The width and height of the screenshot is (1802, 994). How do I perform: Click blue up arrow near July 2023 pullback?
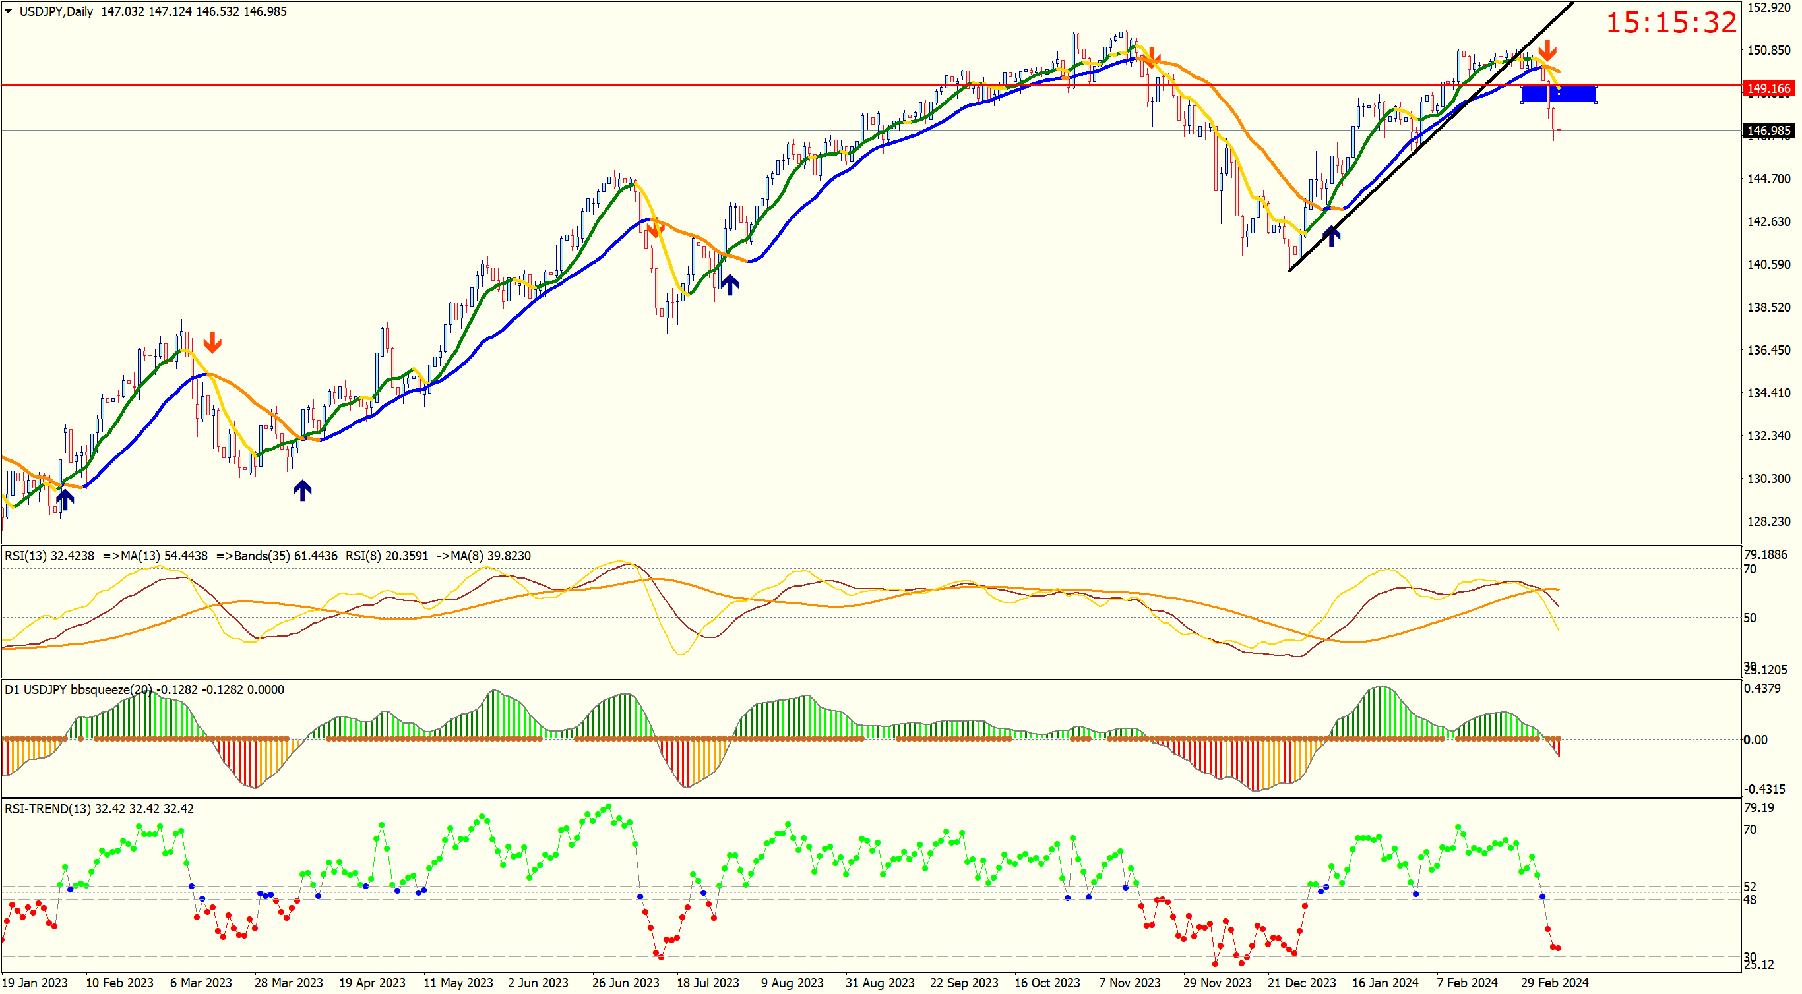[x=730, y=284]
